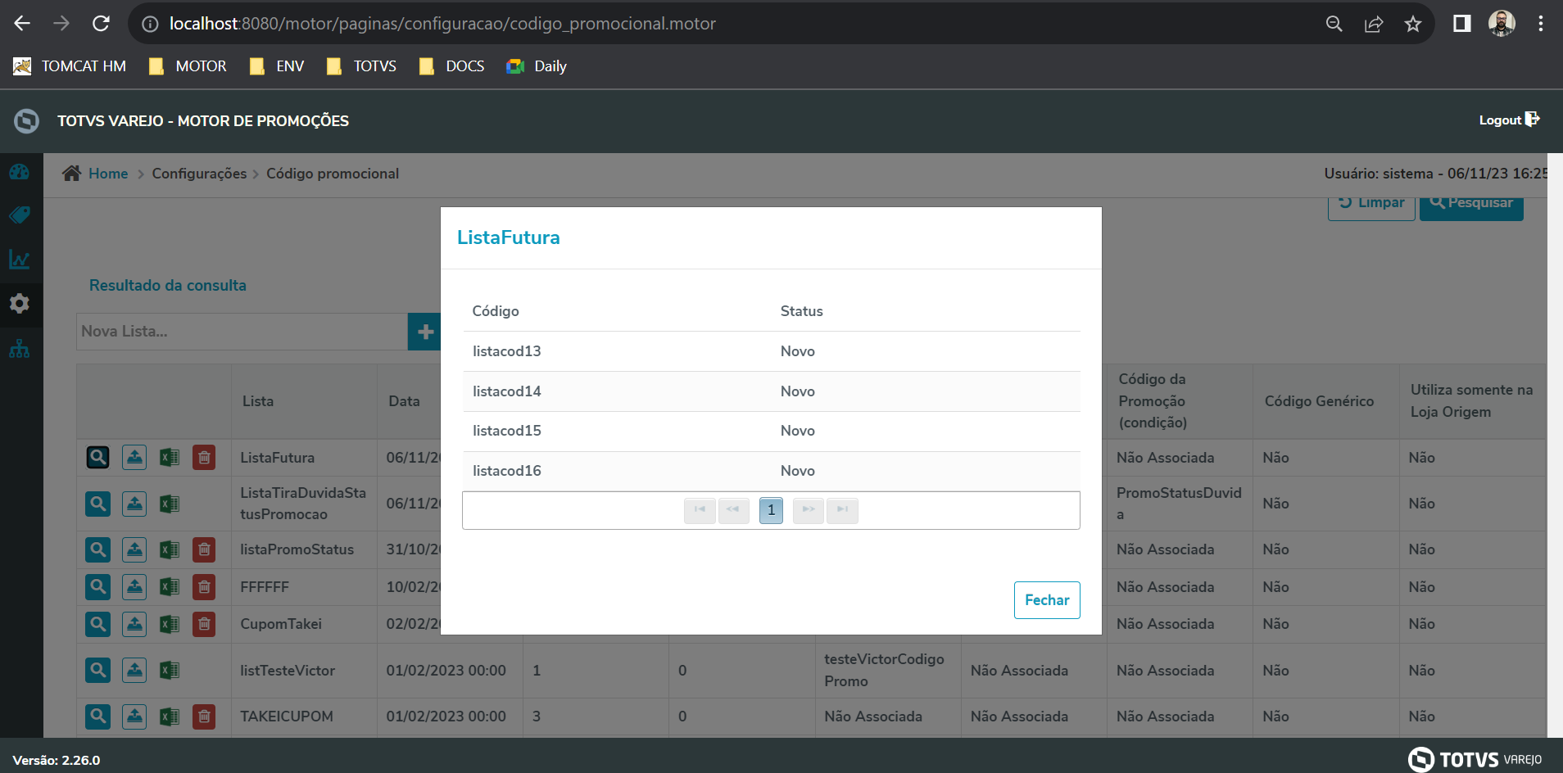Delete the CupomTakei list
The height and width of the screenshot is (773, 1563).
pos(204,624)
